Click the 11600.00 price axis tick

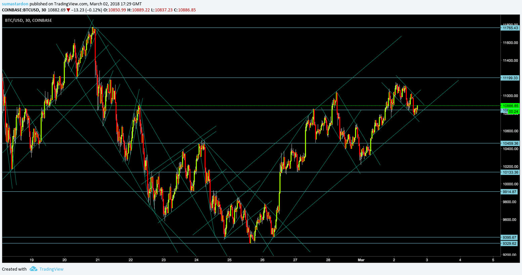[x=510, y=43]
